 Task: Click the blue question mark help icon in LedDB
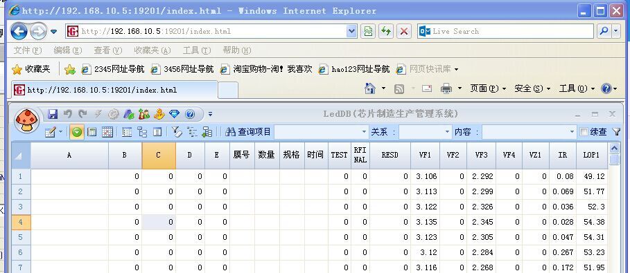(190, 114)
